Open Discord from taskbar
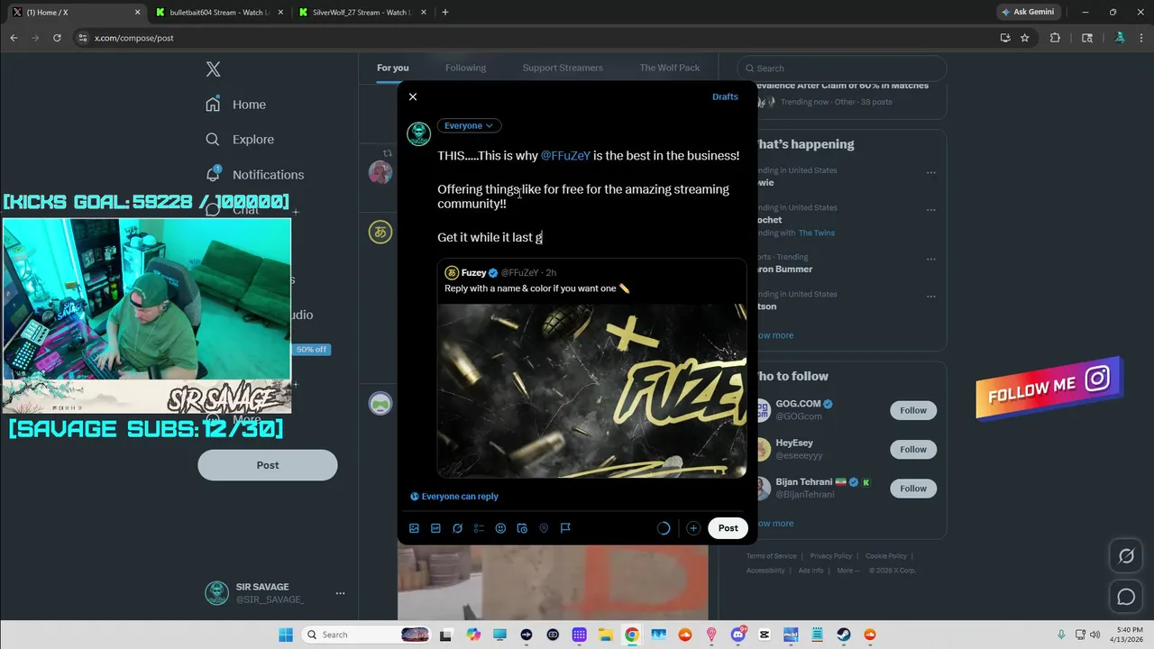Screen dimensions: 1154x649 coord(737,635)
